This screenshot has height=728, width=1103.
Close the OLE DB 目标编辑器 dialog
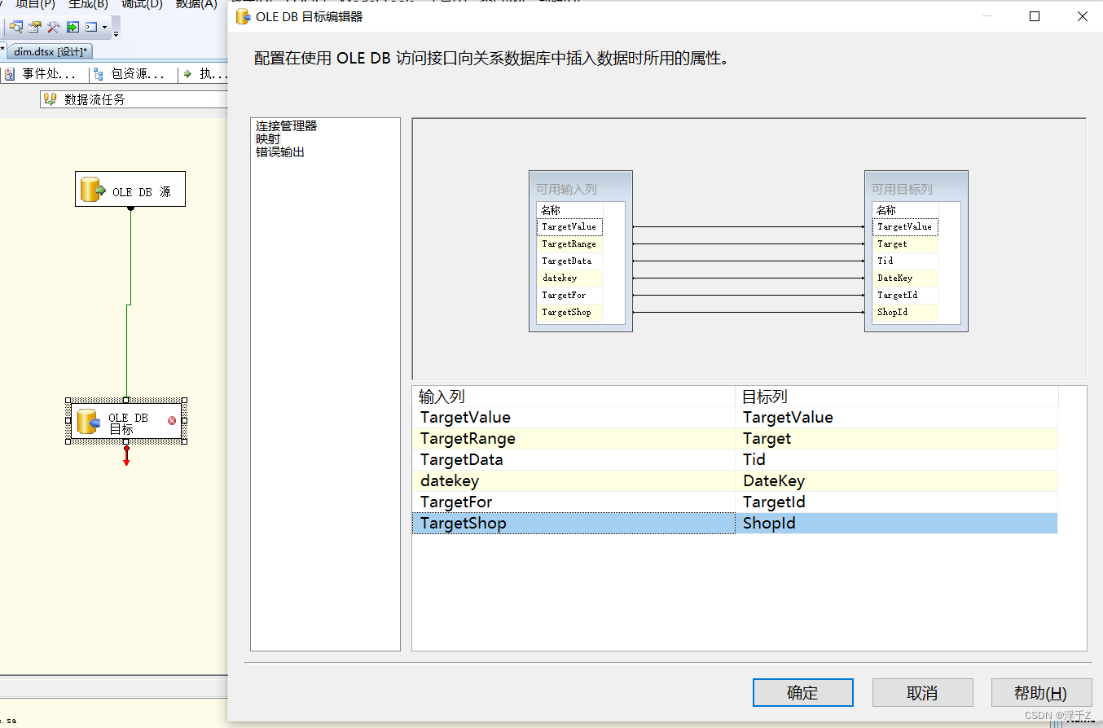1082,16
